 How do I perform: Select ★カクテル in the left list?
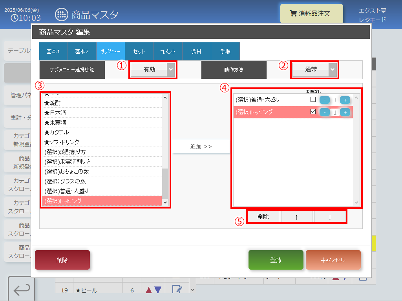[102, 132]
